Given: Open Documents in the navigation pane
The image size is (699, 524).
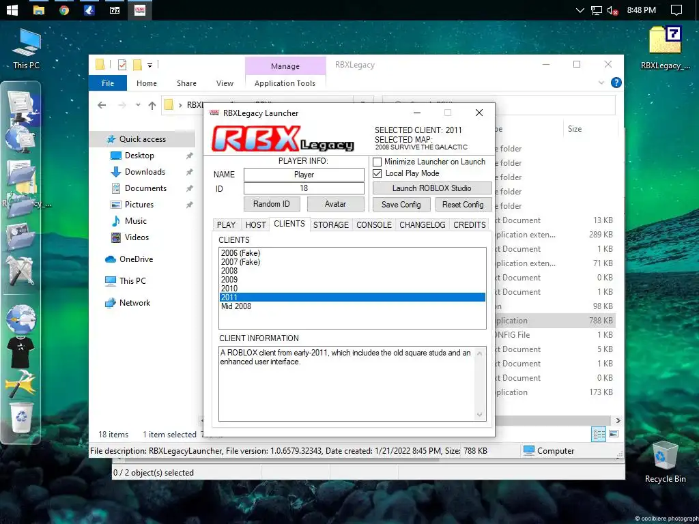Looking at the screenshot, I should [x=145, y=188].
